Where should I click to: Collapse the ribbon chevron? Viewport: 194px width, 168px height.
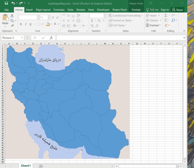click(x=184, y=31)
